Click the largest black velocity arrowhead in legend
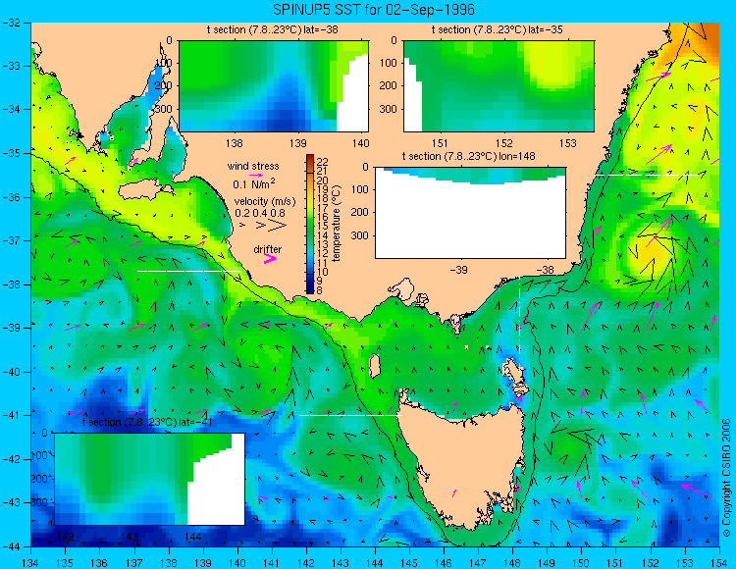Screen dimensions: 736x569 [278, 226]
